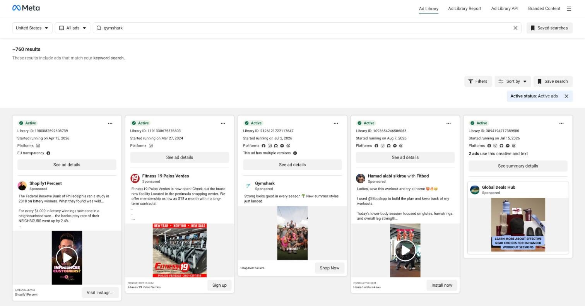Click Fitbod partner name link
The width and height of the screenshot is (585, 306).
click(422, 176)
